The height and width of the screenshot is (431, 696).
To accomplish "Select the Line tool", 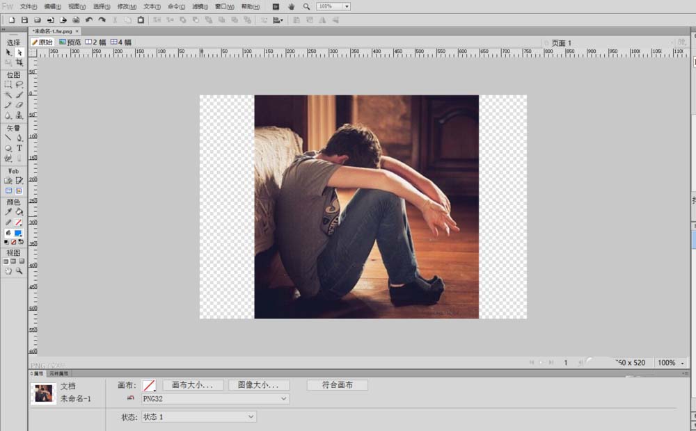I will pos(8,138).
